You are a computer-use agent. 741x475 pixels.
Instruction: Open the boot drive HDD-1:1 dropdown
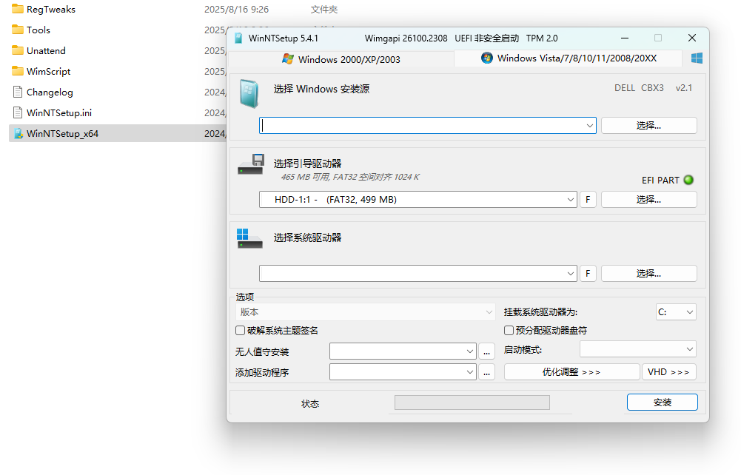click(x=571, y=200)
